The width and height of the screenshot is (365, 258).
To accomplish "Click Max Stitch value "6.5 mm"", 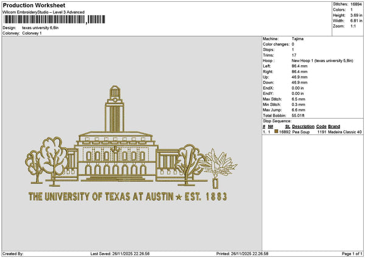I will [x=299, y=99].
